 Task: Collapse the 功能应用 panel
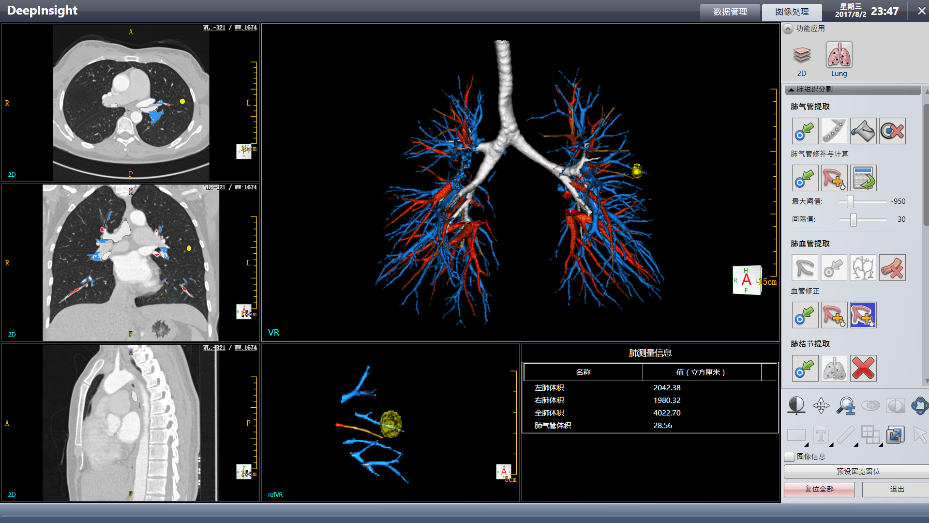tap(788, 29)
